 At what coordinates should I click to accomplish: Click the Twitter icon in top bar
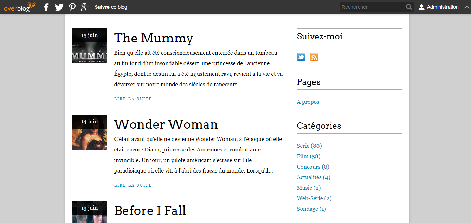point(59,7)
